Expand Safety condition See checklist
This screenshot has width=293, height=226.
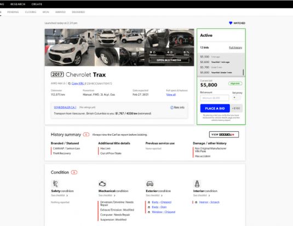pyautogui.click(x=60, y=195)
